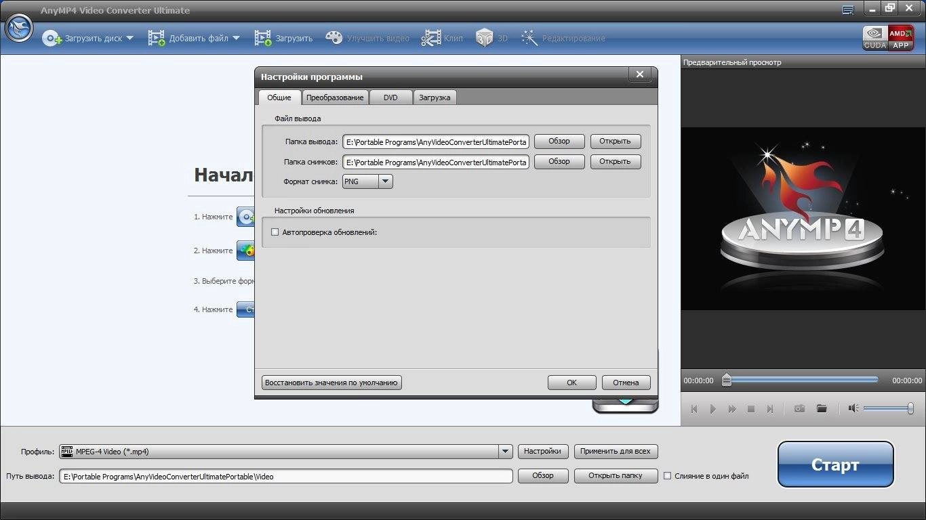Viewport: 926px width, 520px height.
Task: Click the Редактирование magic wand icon
Action: [x=529, y=38]
